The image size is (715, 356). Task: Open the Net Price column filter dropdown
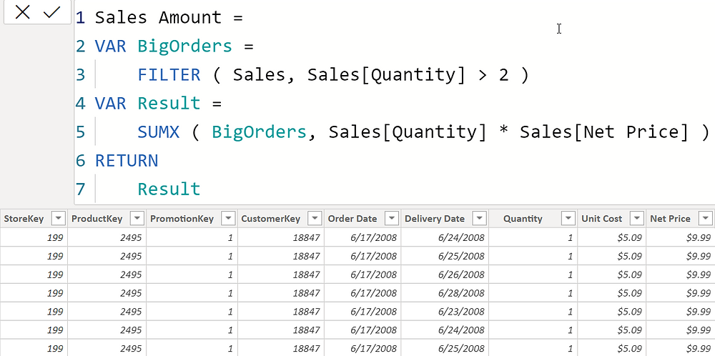706,219
